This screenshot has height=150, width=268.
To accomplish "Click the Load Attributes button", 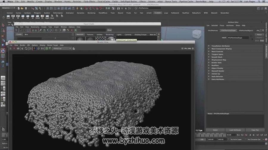I will [235, 130].
